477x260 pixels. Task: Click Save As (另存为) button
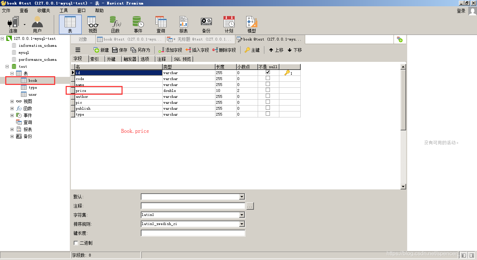(140, 50)
